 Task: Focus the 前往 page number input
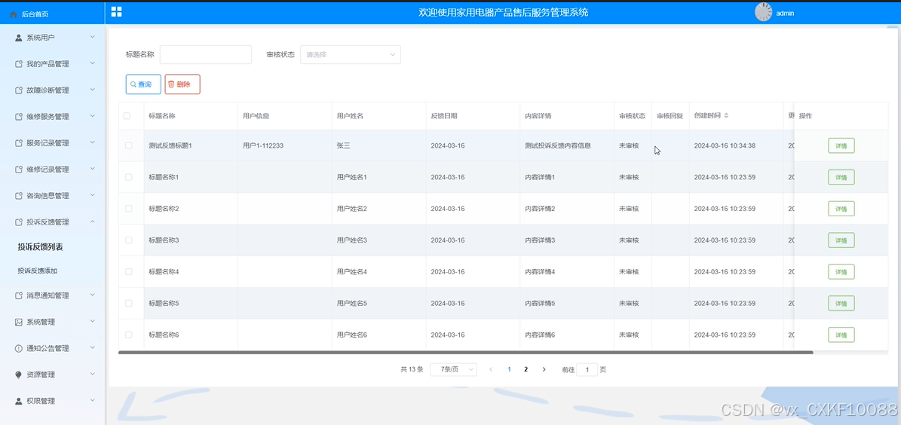coord(587,370)
